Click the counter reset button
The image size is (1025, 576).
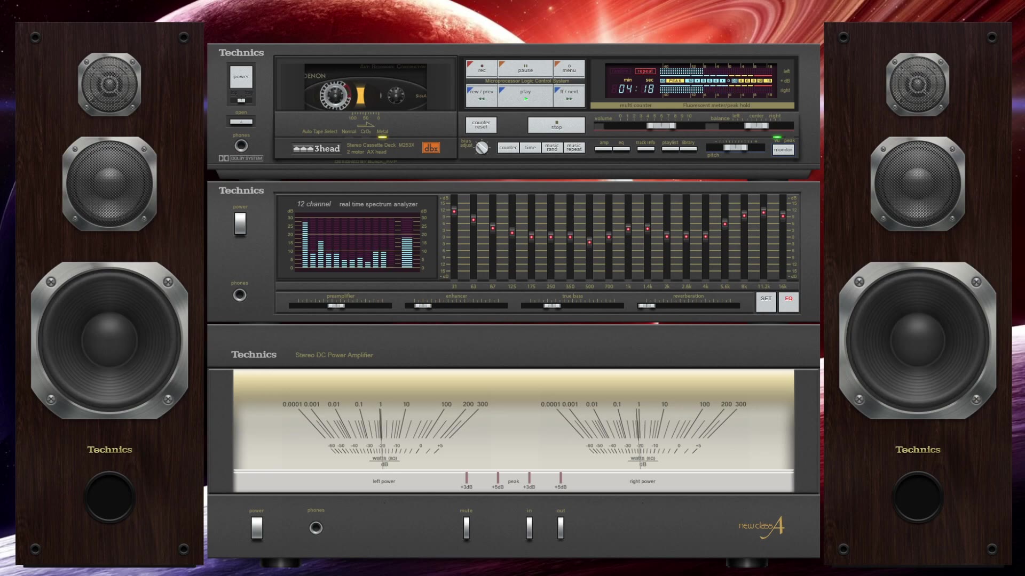coord(481,125)
